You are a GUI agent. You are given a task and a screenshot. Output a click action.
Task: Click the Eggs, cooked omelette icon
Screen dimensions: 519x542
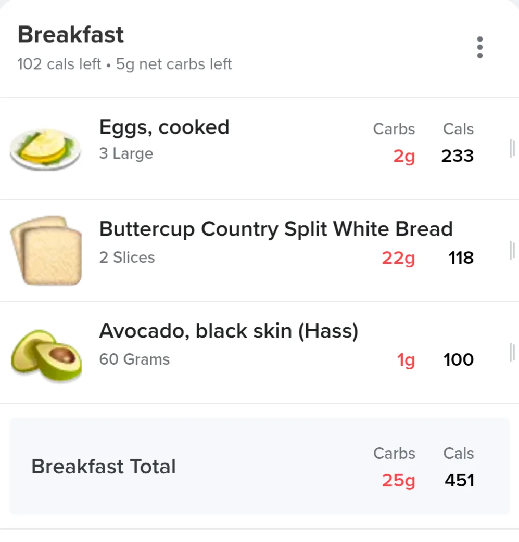click(x=45, y=149)
